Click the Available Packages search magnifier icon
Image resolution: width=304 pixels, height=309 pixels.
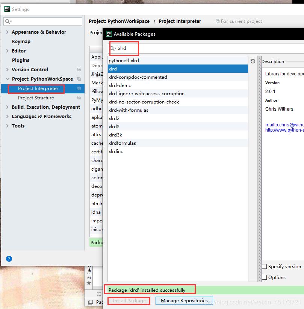click(113, 48)
